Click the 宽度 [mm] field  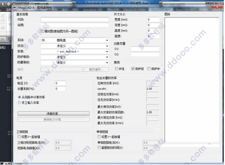pos(153,20)
